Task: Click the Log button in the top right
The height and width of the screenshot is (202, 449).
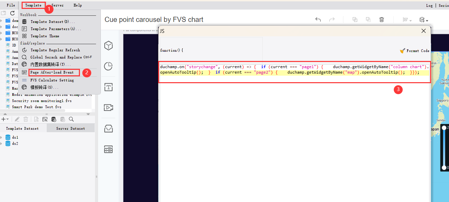Action: click(429, 5)
